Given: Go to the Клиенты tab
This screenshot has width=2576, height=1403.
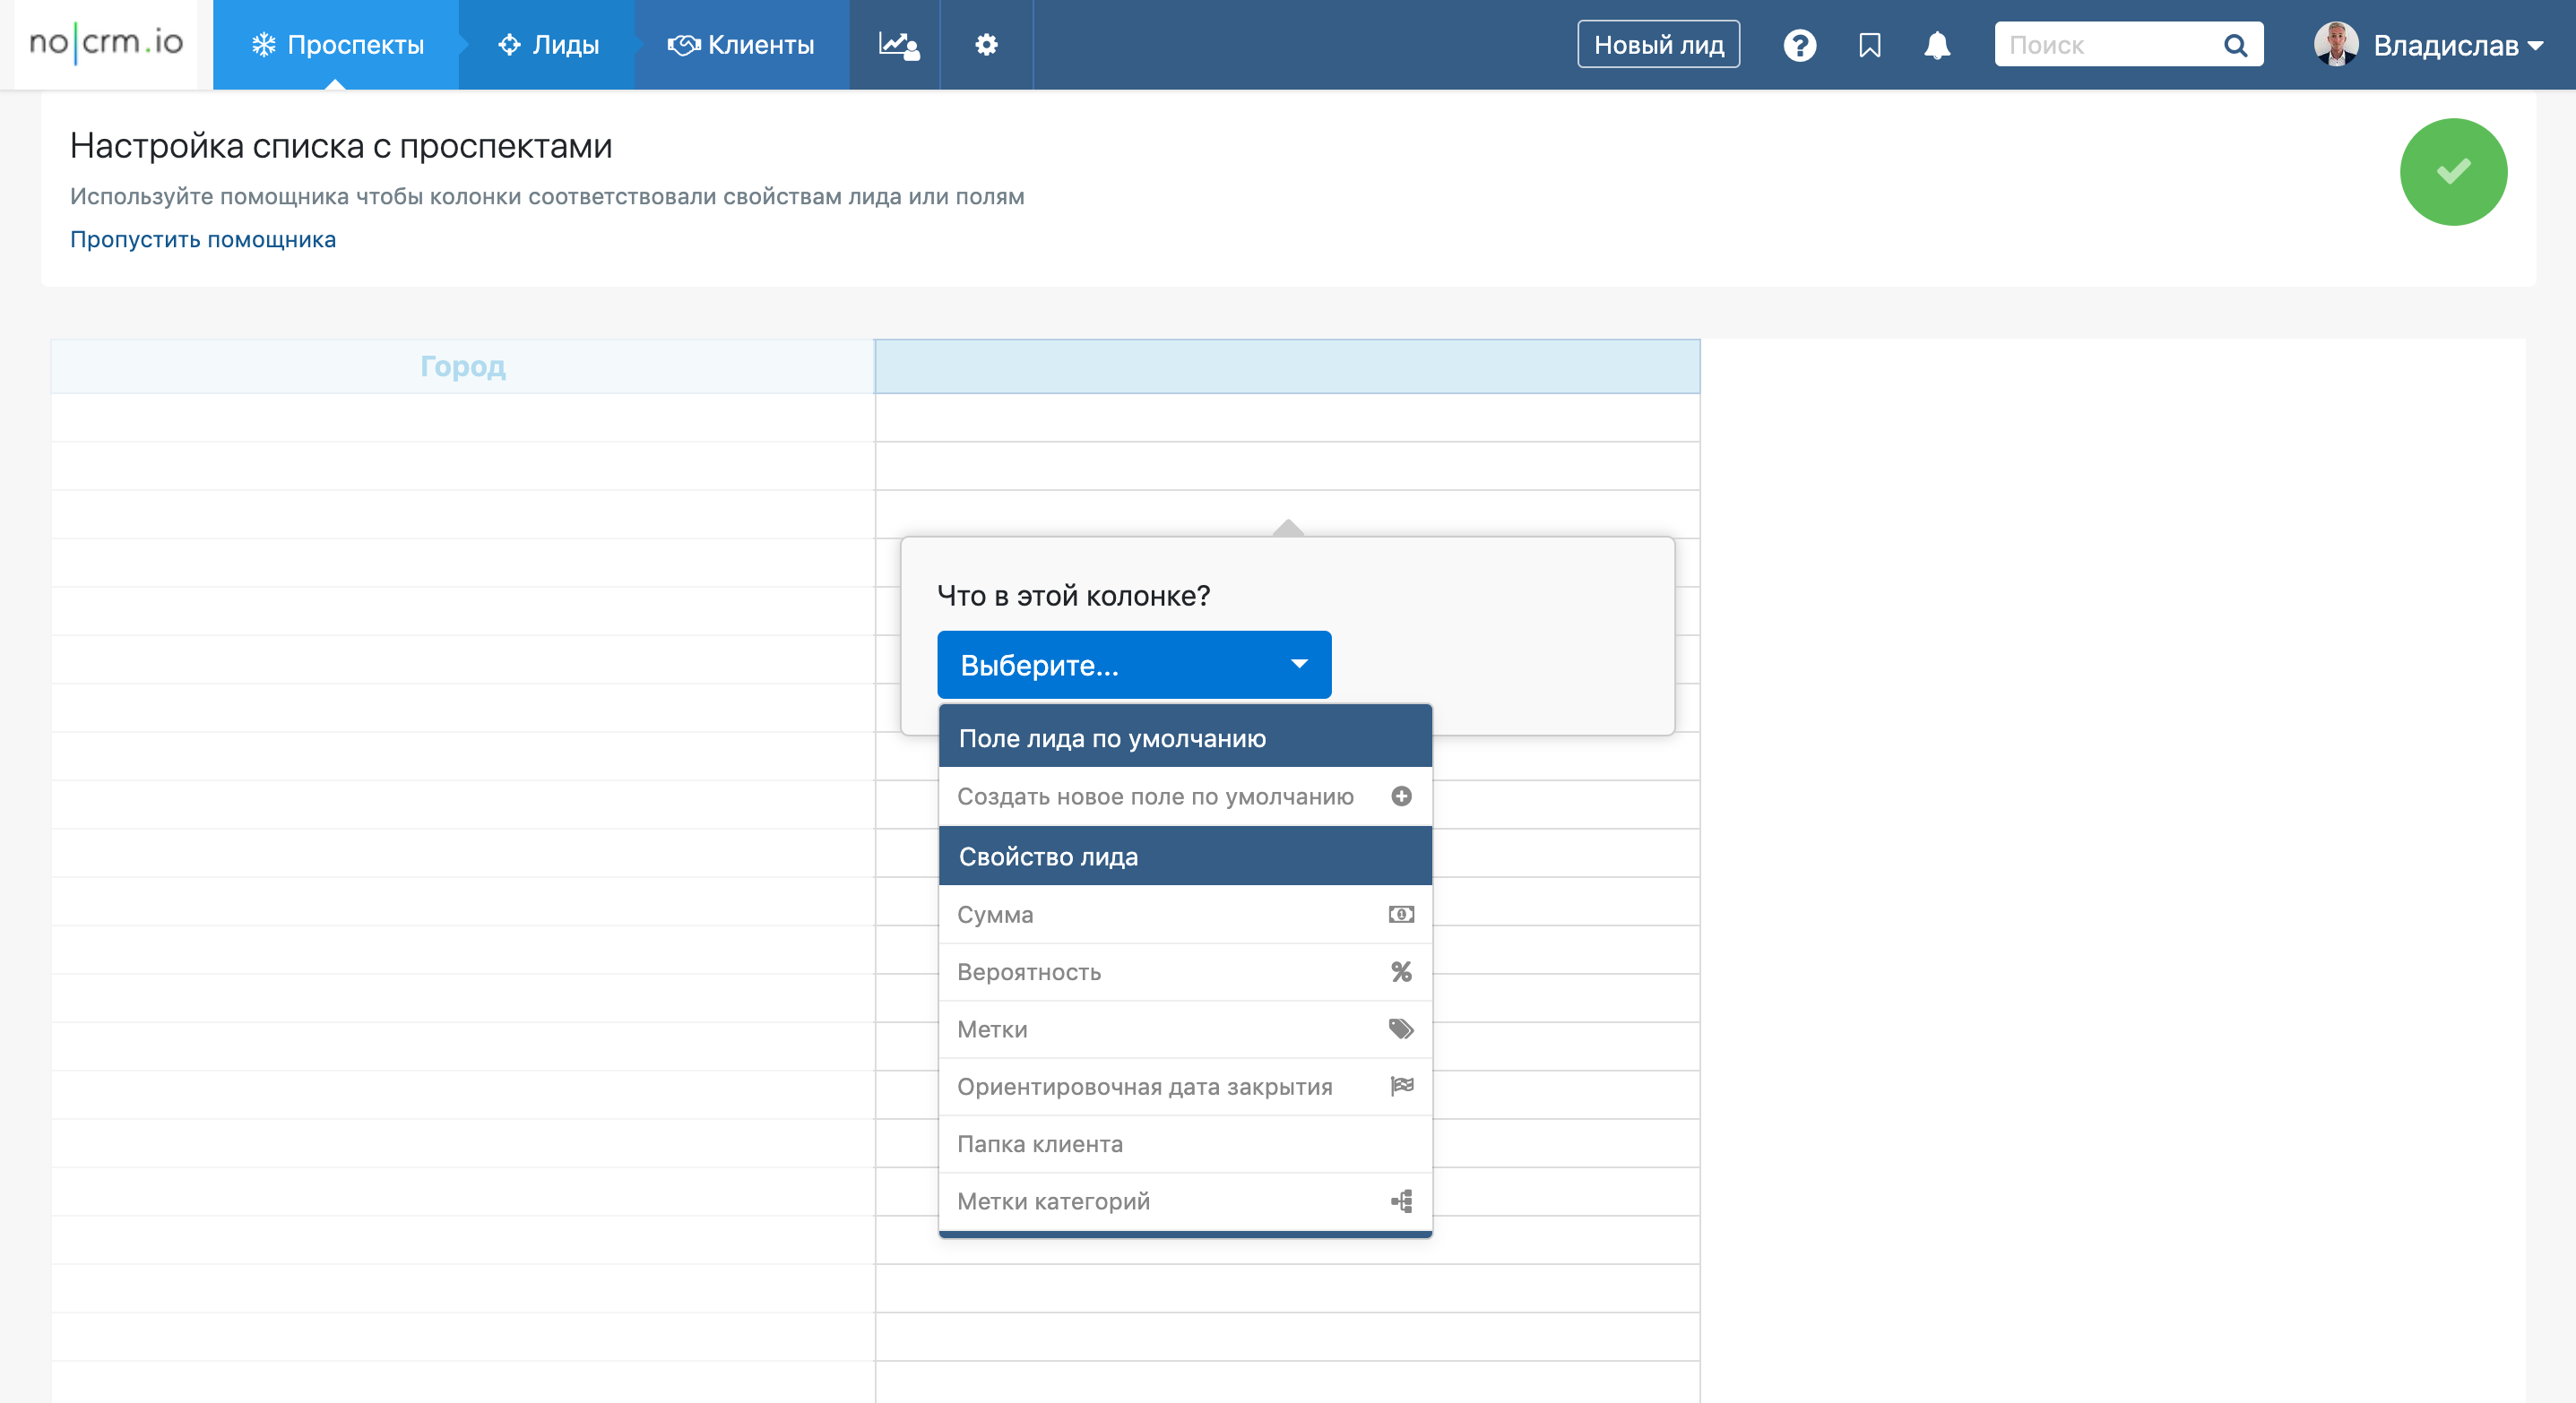Looking at the screenshot, I should tap(741, 45).
